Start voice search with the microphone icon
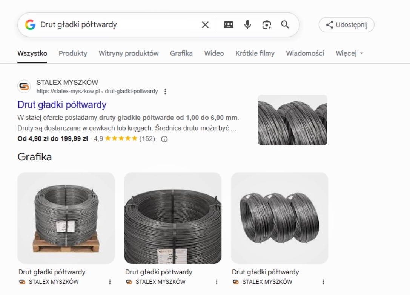The height and width of the screenshot is (295, 410). (x=247, y=25)
